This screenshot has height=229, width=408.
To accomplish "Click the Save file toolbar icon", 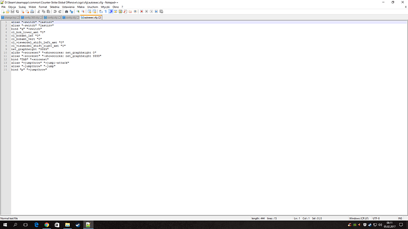I will (12, 11).
